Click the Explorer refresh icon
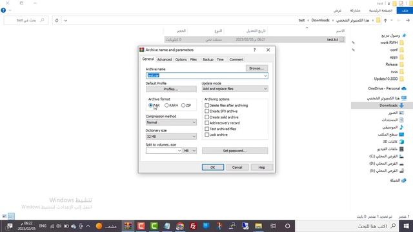The width and height of the screenshot is (413, 232). point(57,20)
